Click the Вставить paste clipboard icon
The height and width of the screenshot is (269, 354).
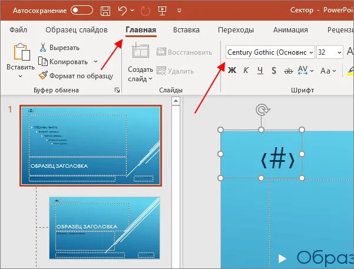tap(22, 51)
